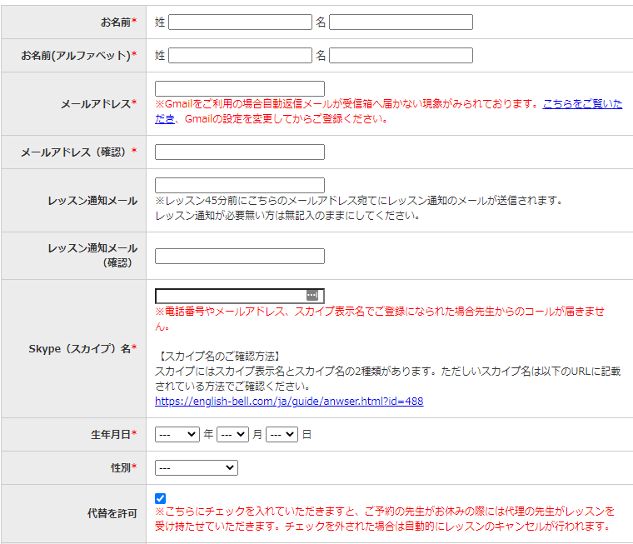The height and width of the screenshot is (544, 633).
Task: Click the 姓 field in the お名前 row
Action: (x=240, y=22)
